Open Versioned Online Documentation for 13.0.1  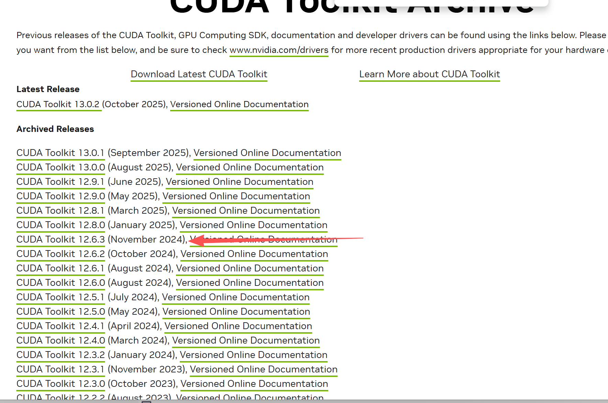tap(267, 153)
